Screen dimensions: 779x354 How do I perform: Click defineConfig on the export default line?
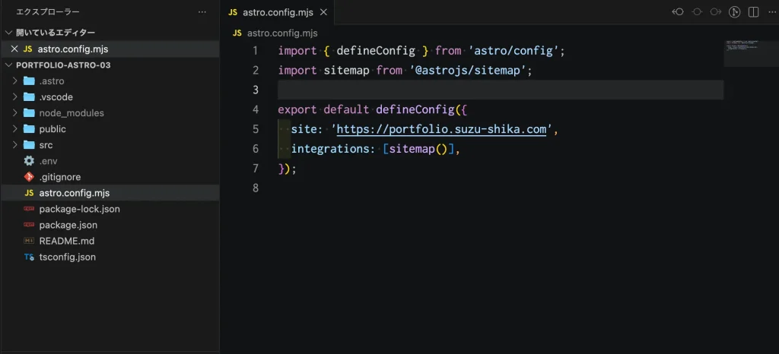click(x=415, y=109)
